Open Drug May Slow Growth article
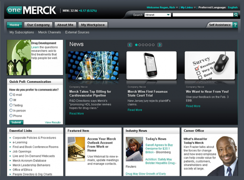The image size is (244, 180). [x=146, y=174]
